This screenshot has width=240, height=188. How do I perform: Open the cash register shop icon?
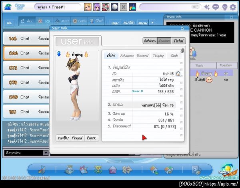point(69,170)
